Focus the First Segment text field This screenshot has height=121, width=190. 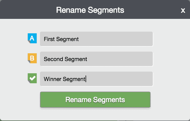click(96, 39)
